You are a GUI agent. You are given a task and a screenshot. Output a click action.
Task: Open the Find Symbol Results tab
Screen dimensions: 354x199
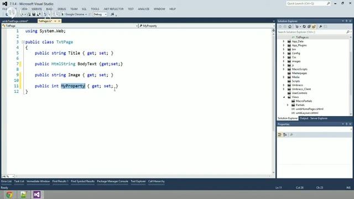click(x=82, y=181)
